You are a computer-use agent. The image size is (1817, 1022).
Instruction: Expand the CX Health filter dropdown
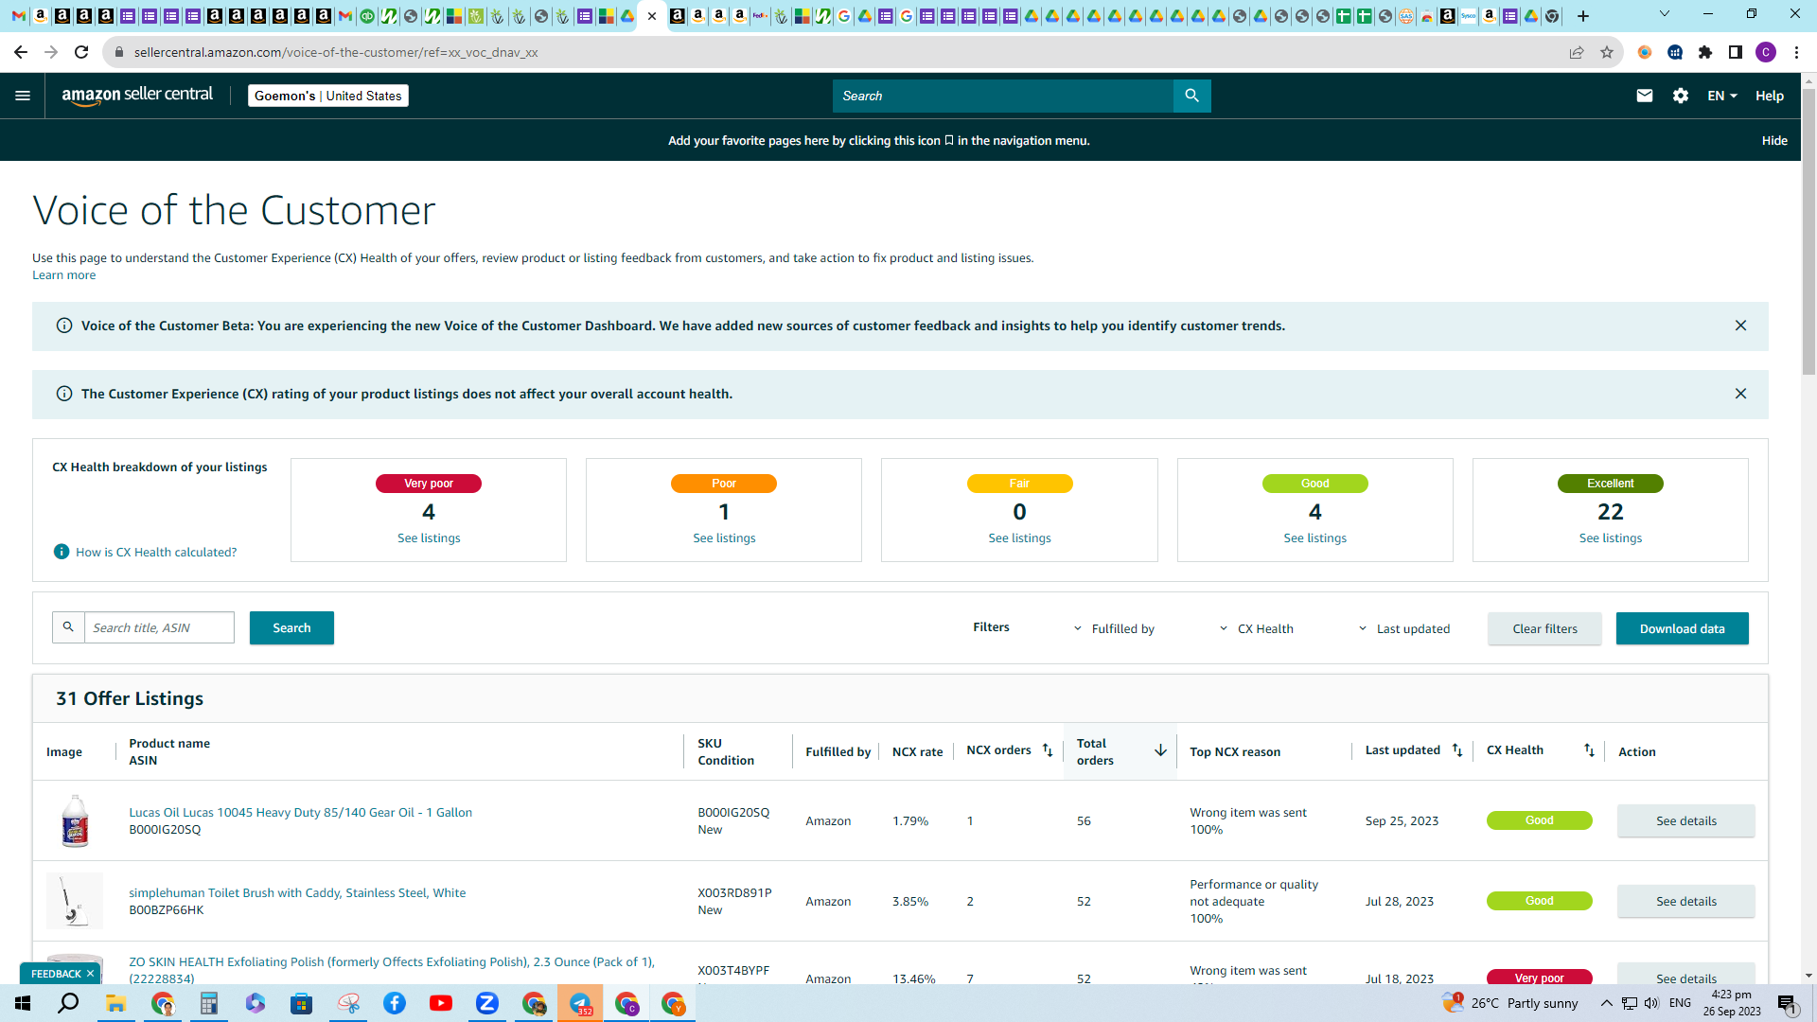tap(1256, 628)
